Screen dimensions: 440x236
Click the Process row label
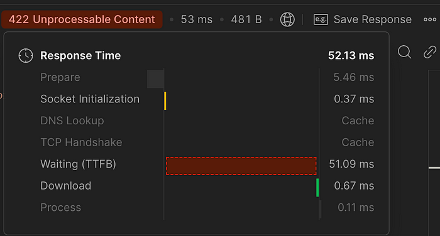click(x=60, y=207)
